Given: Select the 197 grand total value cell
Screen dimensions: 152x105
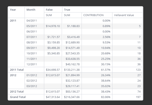Looking at the screenshot, I should 138,97.
